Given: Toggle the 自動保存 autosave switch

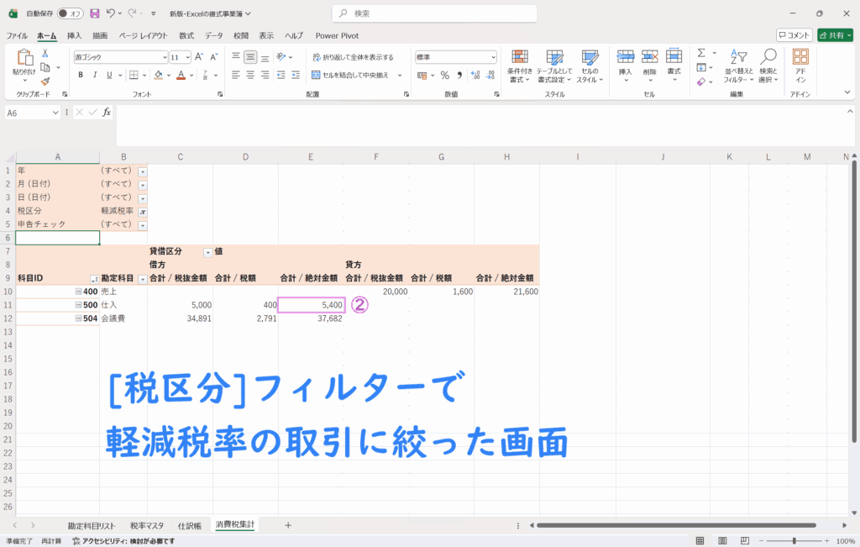Looking at the screenshot, I should click(71, 13).
